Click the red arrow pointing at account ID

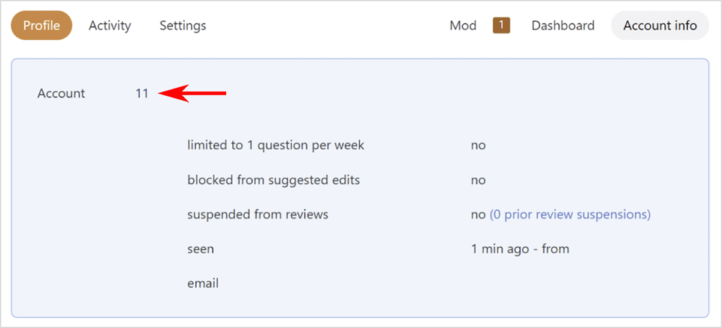point(193,93)
